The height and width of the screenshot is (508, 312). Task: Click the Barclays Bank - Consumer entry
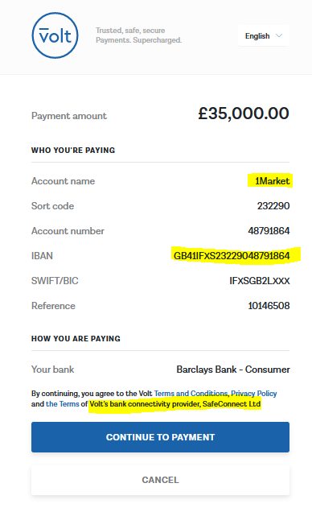pyautogui.click(x=233, y=370)
